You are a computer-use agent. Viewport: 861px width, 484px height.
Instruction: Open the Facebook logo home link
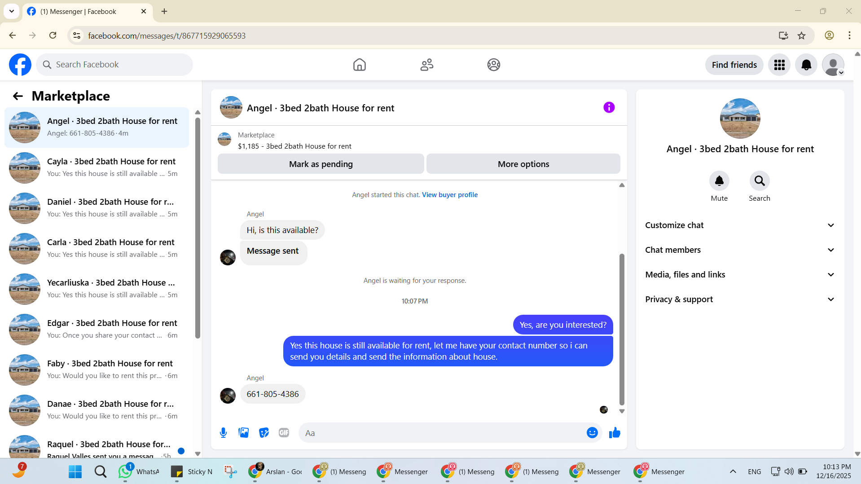(x=20, y=65)
